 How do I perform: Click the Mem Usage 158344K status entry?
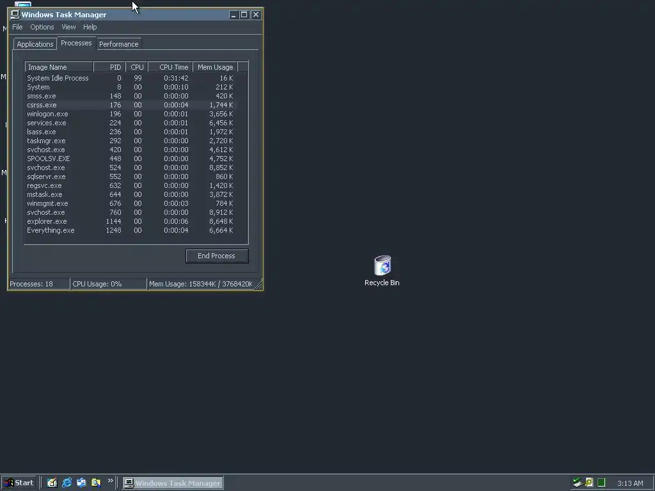tap(201, 284)
